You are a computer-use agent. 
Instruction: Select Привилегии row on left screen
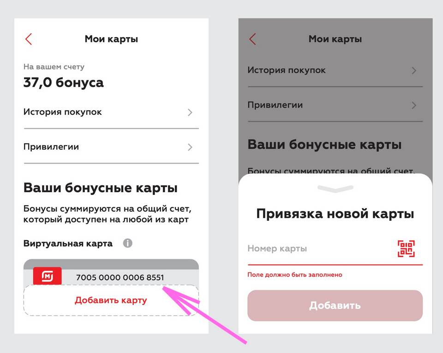tap(111, 147)
